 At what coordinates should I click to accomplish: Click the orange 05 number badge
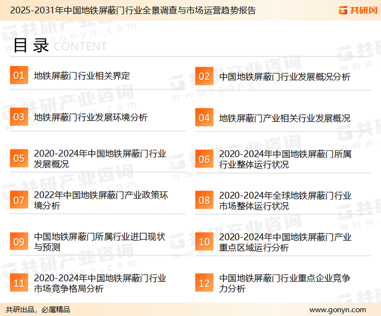[19, 158]
